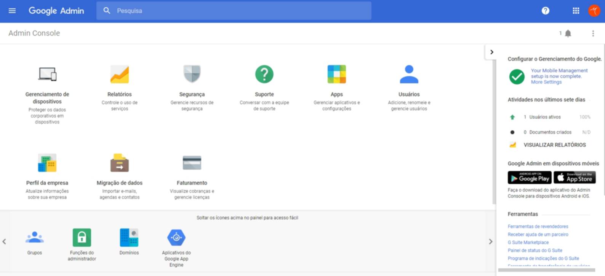Focus the Pesquisa search field
Viewport: 605px width, 276px height.
234,11
